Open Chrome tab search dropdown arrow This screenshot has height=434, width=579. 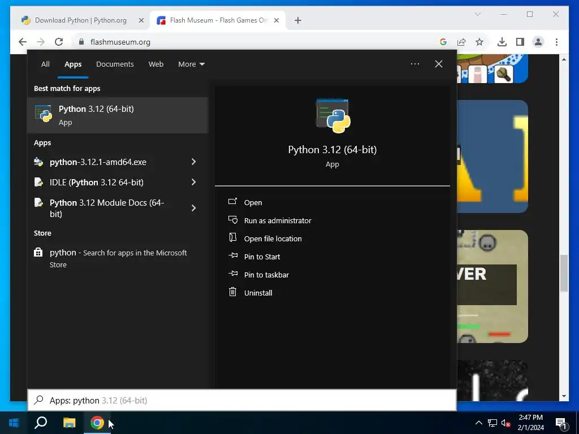[478, 14]
